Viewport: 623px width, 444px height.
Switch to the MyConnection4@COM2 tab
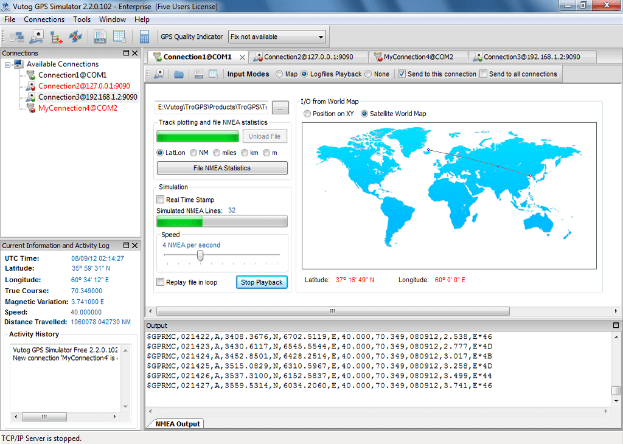pyautogui.click(x=419, y=56)
